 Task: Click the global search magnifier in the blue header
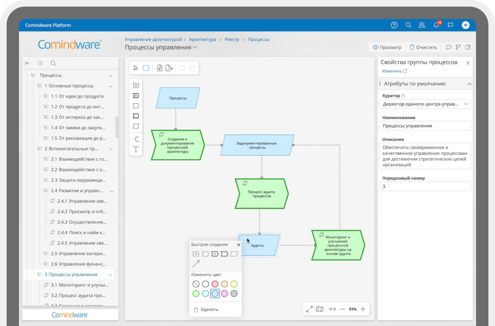pyautogui.click(x=408, y=25)
